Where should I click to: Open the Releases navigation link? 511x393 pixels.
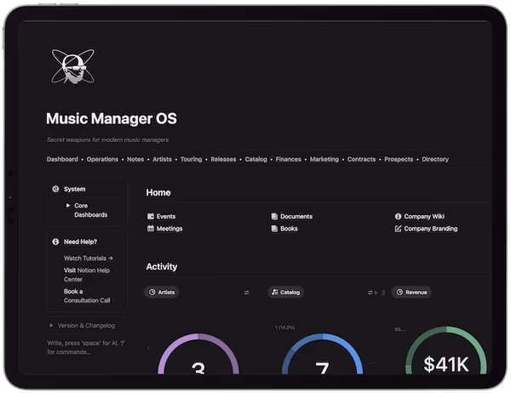click(223, 159)
